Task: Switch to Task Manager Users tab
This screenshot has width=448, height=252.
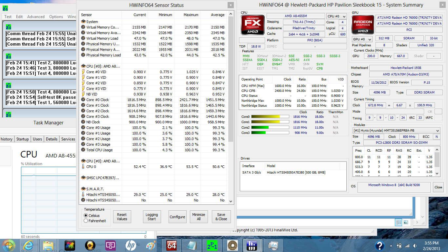Action: [37, 139]
